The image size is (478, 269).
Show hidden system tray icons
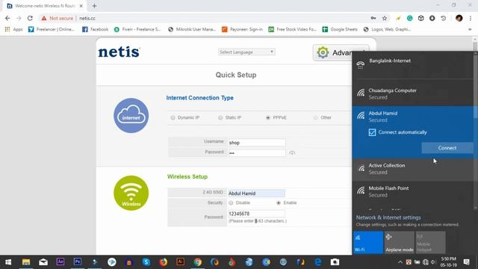pyautogui.click(x=400, y=262)
